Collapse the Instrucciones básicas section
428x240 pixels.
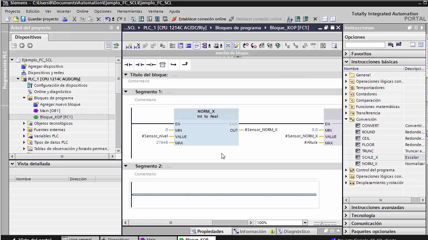346,62
